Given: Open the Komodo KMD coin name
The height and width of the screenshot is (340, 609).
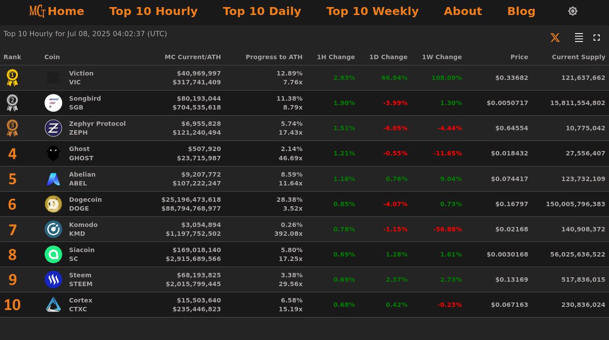Looking at the screenshot, I should click(83, 229).
